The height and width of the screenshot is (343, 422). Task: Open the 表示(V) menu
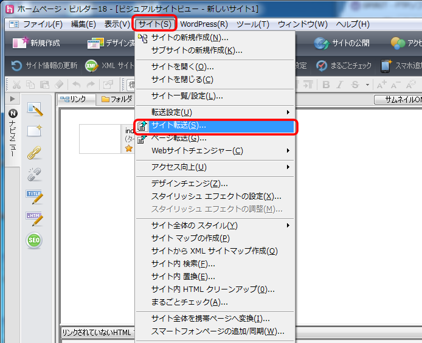[x=117, y=24]
